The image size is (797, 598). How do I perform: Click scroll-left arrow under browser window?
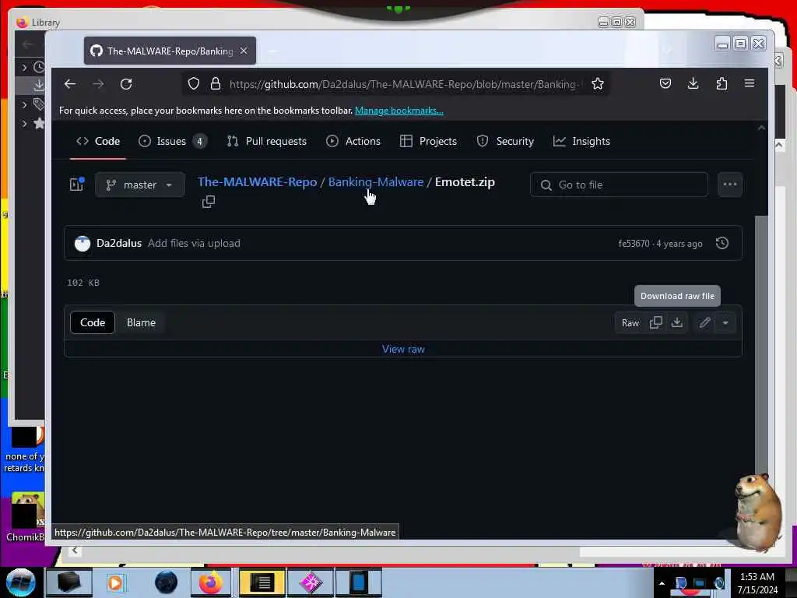tap(75, 551)
